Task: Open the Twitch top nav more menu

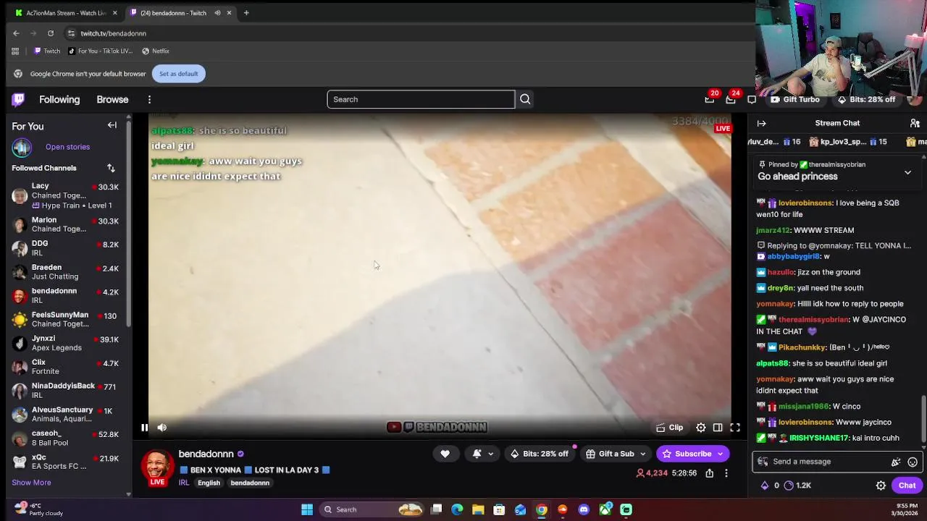Action: 149,99
